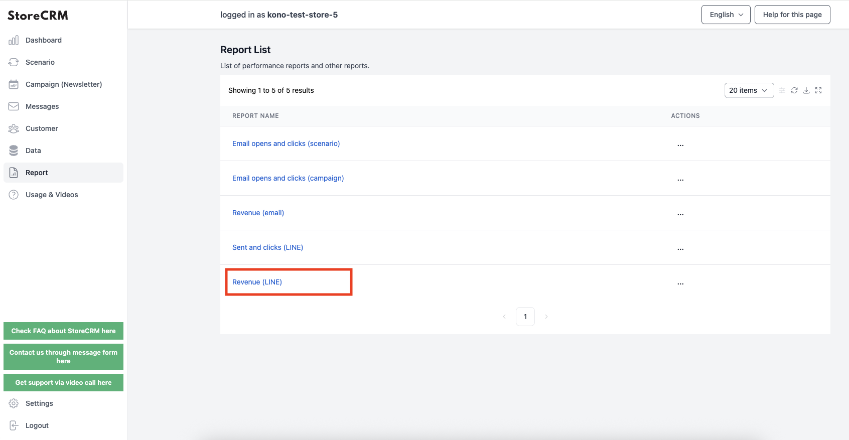Toggle fullscreen for the report table
The height and width of the screenshot is (440, 849).
click(x=818, y=90)
